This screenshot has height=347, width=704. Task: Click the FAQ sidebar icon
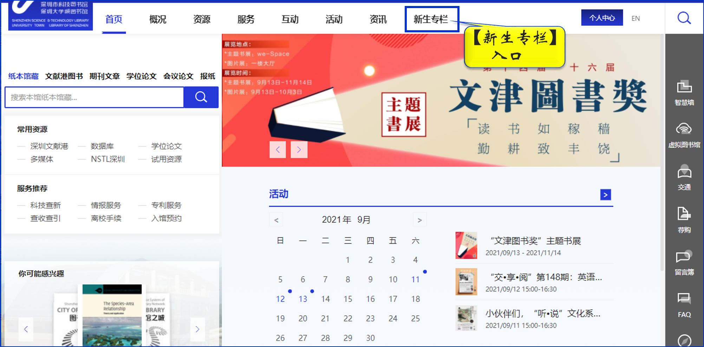tap(684, 304)
